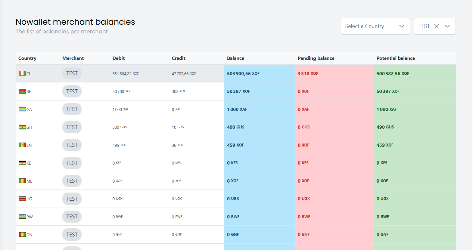473x250 pixels.
Task: Expand the TEST merchant dropdown arrow
Action: click(447, 26)
